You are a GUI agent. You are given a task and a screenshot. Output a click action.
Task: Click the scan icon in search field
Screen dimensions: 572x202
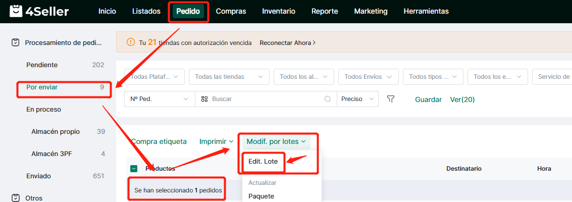pos(204,99)
